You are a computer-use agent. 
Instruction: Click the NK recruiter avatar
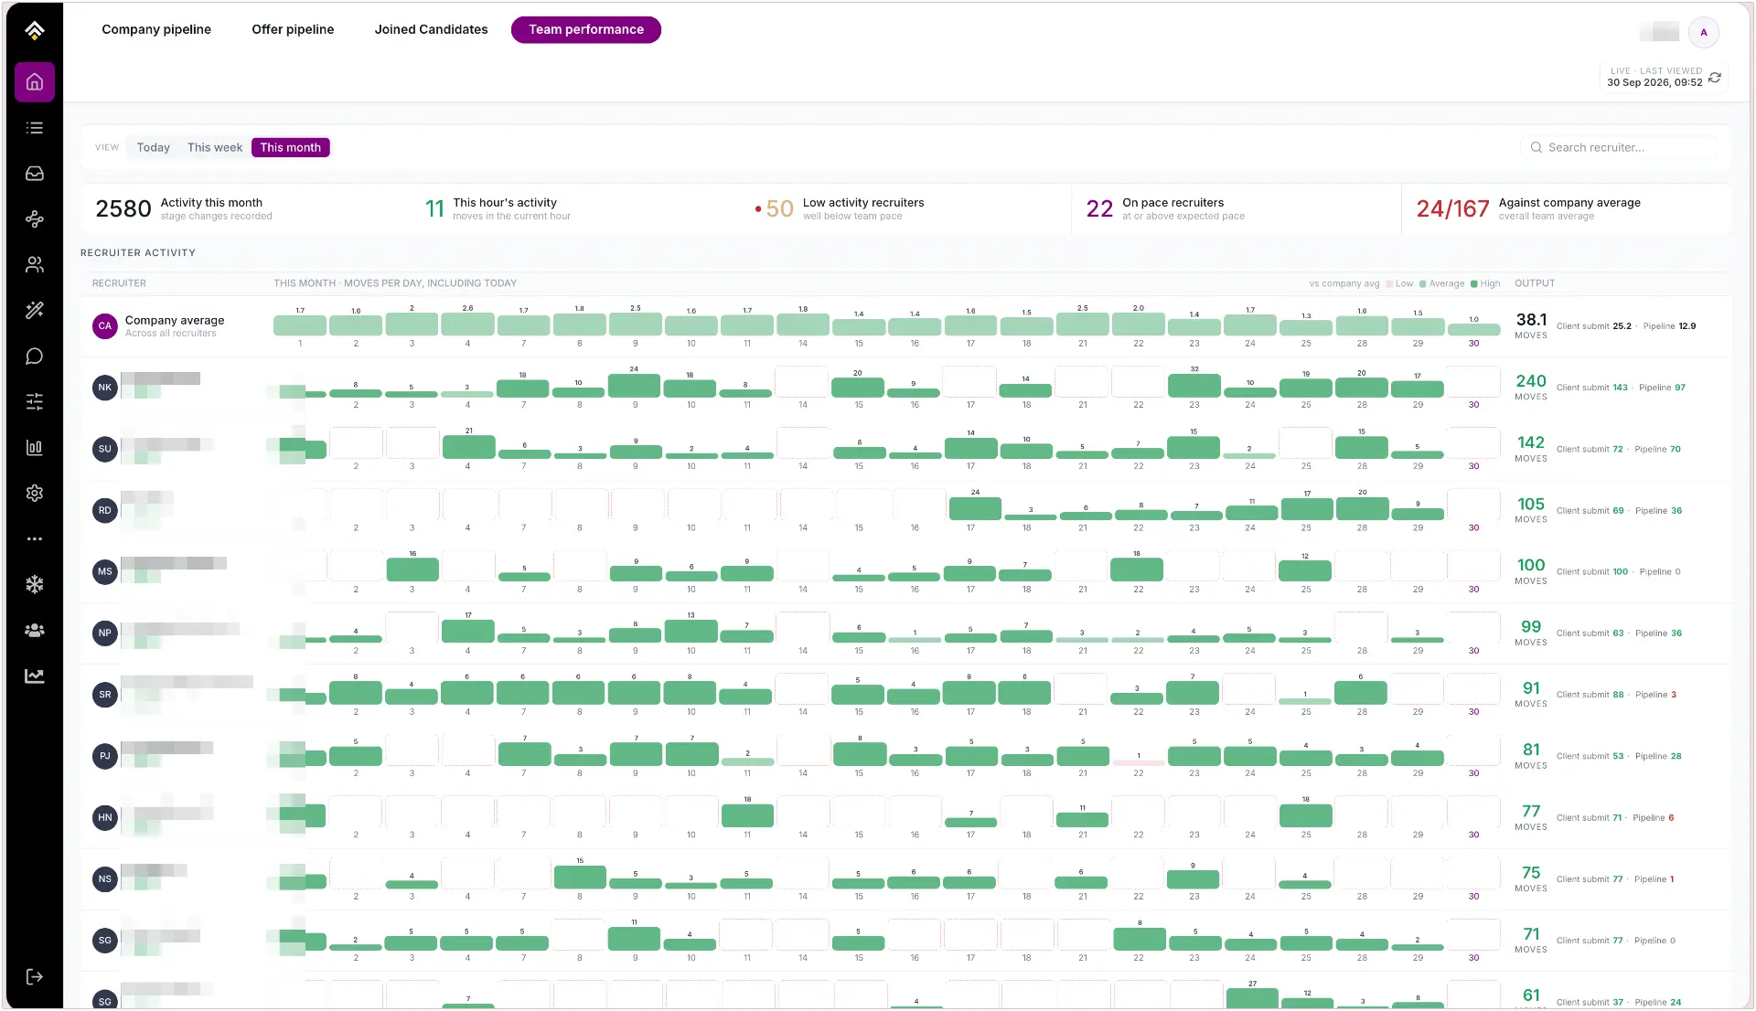pyautogui.click(x=105, y=388)
